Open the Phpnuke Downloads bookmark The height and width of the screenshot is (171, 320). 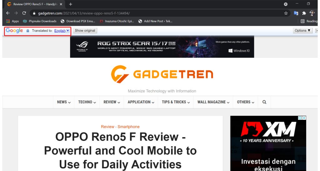point(40,21)
